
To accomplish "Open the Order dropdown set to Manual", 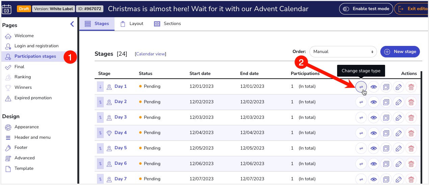I will pyautogui.click(x=343, y=52).
